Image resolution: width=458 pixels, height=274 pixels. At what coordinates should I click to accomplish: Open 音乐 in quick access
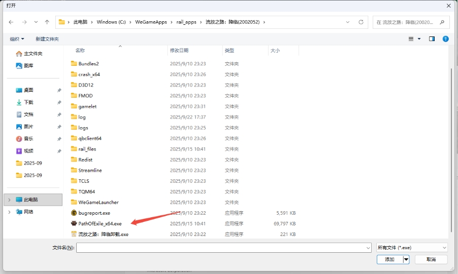pyautogui.click(x=25, y=139)
